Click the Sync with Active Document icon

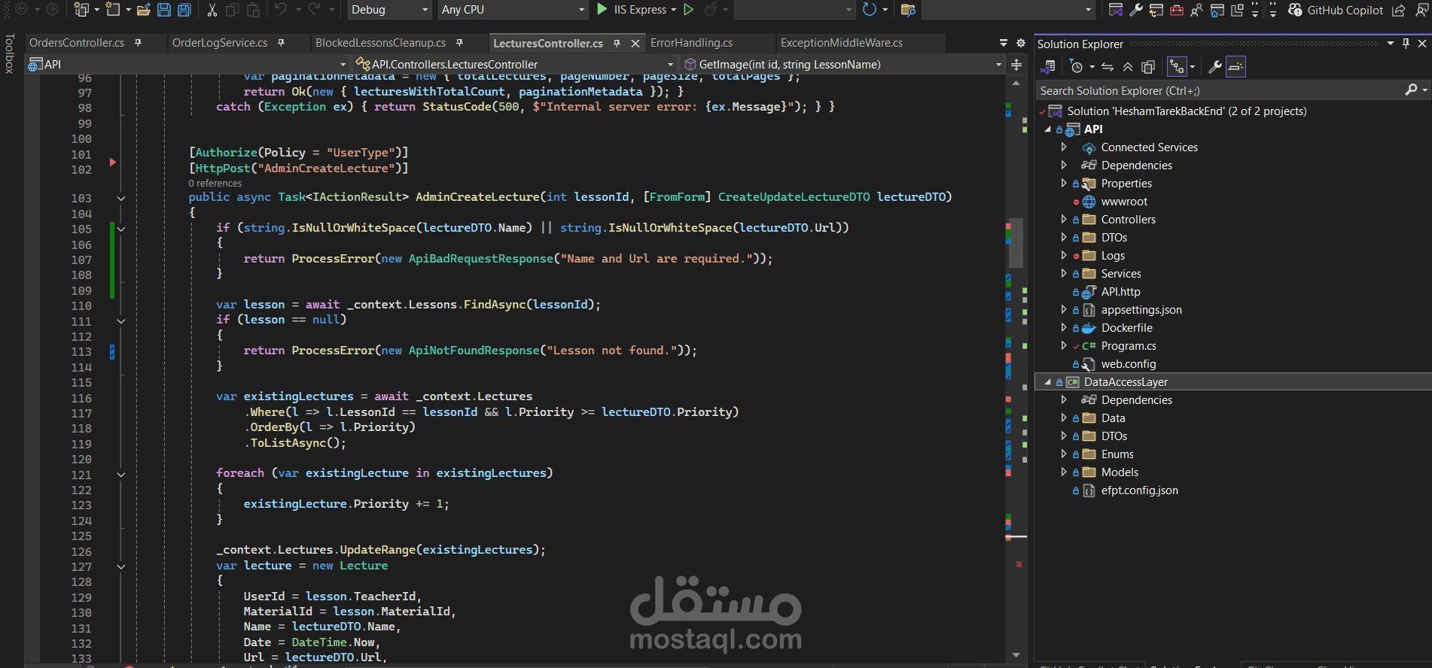1108,67
